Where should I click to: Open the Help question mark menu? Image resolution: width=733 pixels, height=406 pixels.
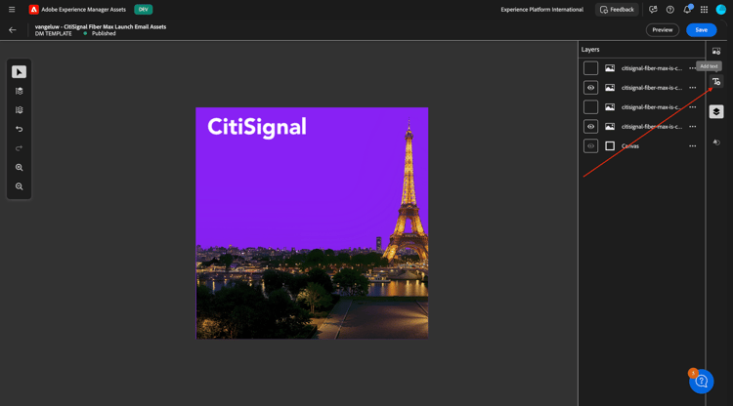pyautogui.click(x=669, y=10)
